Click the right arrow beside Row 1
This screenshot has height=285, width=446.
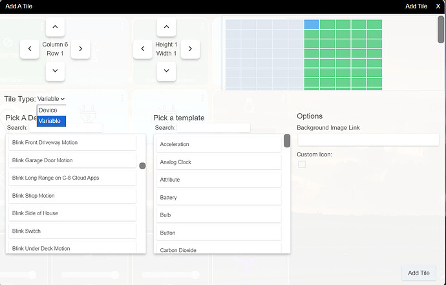click(x=80, y=48)
